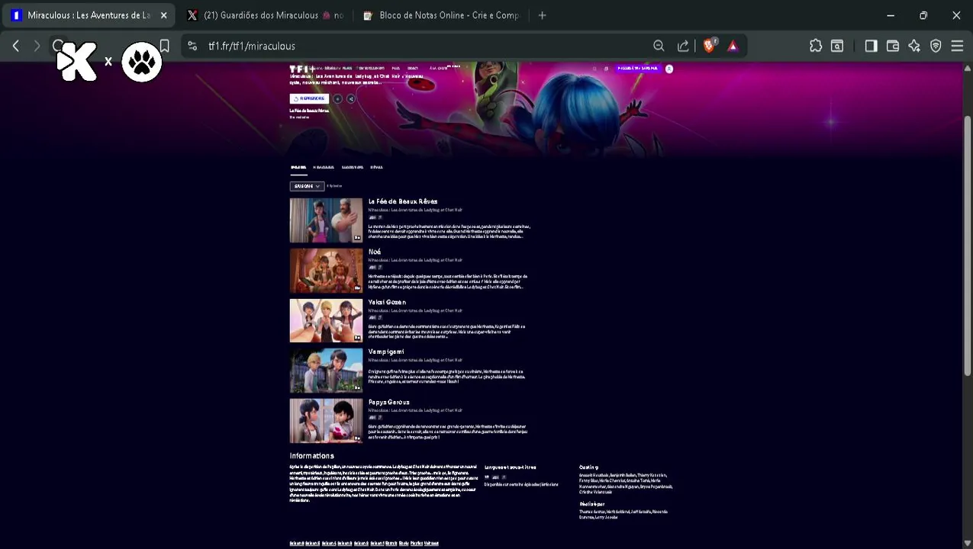
Task: Open the Noé episode thumbnail
Action: pos(326,271)
